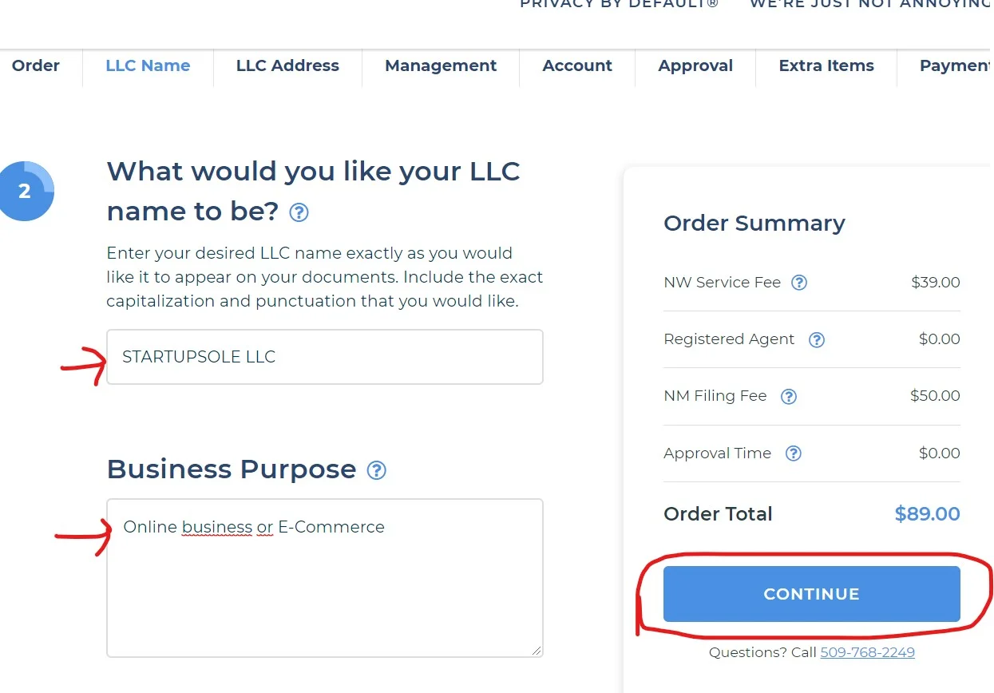Image resolution: width=994 pixels, height=693 pixels.
Task: Select the LLC Name tab
Action: (x=148, y=66)
